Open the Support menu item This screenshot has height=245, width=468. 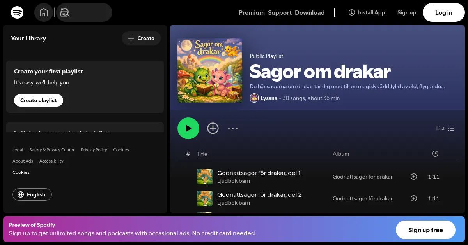pyautogui.click(x=280, y=12)
